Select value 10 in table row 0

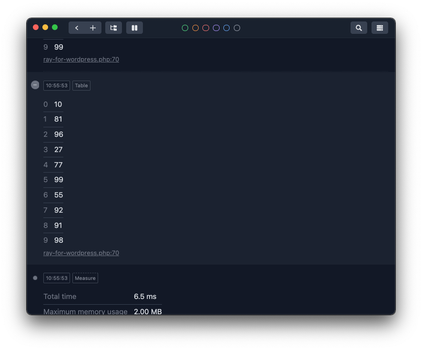[x=58, y=104]
